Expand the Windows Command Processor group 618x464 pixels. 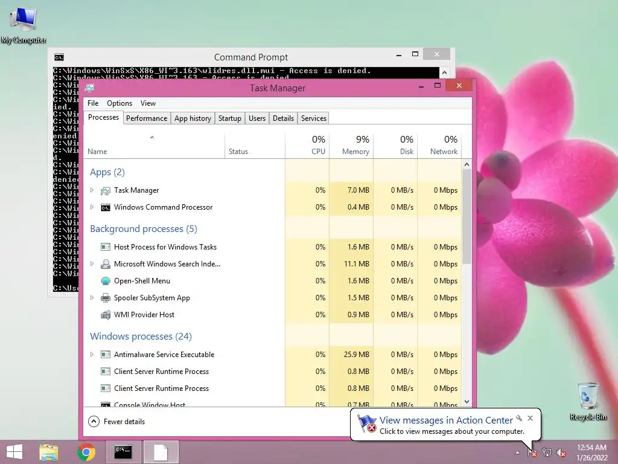(x=92, y=207)
